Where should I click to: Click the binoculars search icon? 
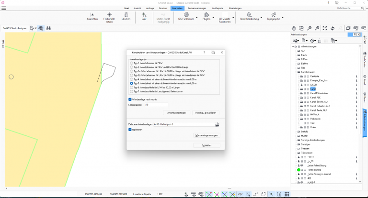(x=48, y=28)
